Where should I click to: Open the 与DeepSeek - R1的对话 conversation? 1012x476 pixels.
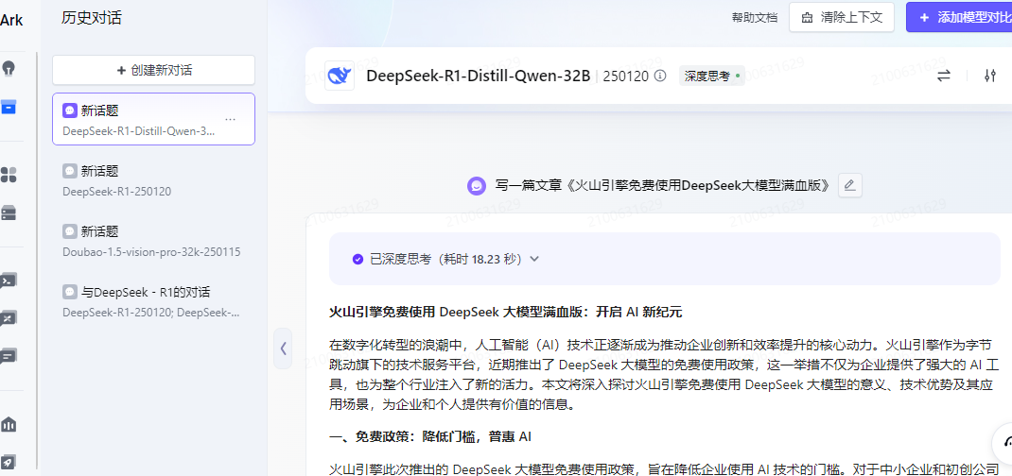click(153, 301)
